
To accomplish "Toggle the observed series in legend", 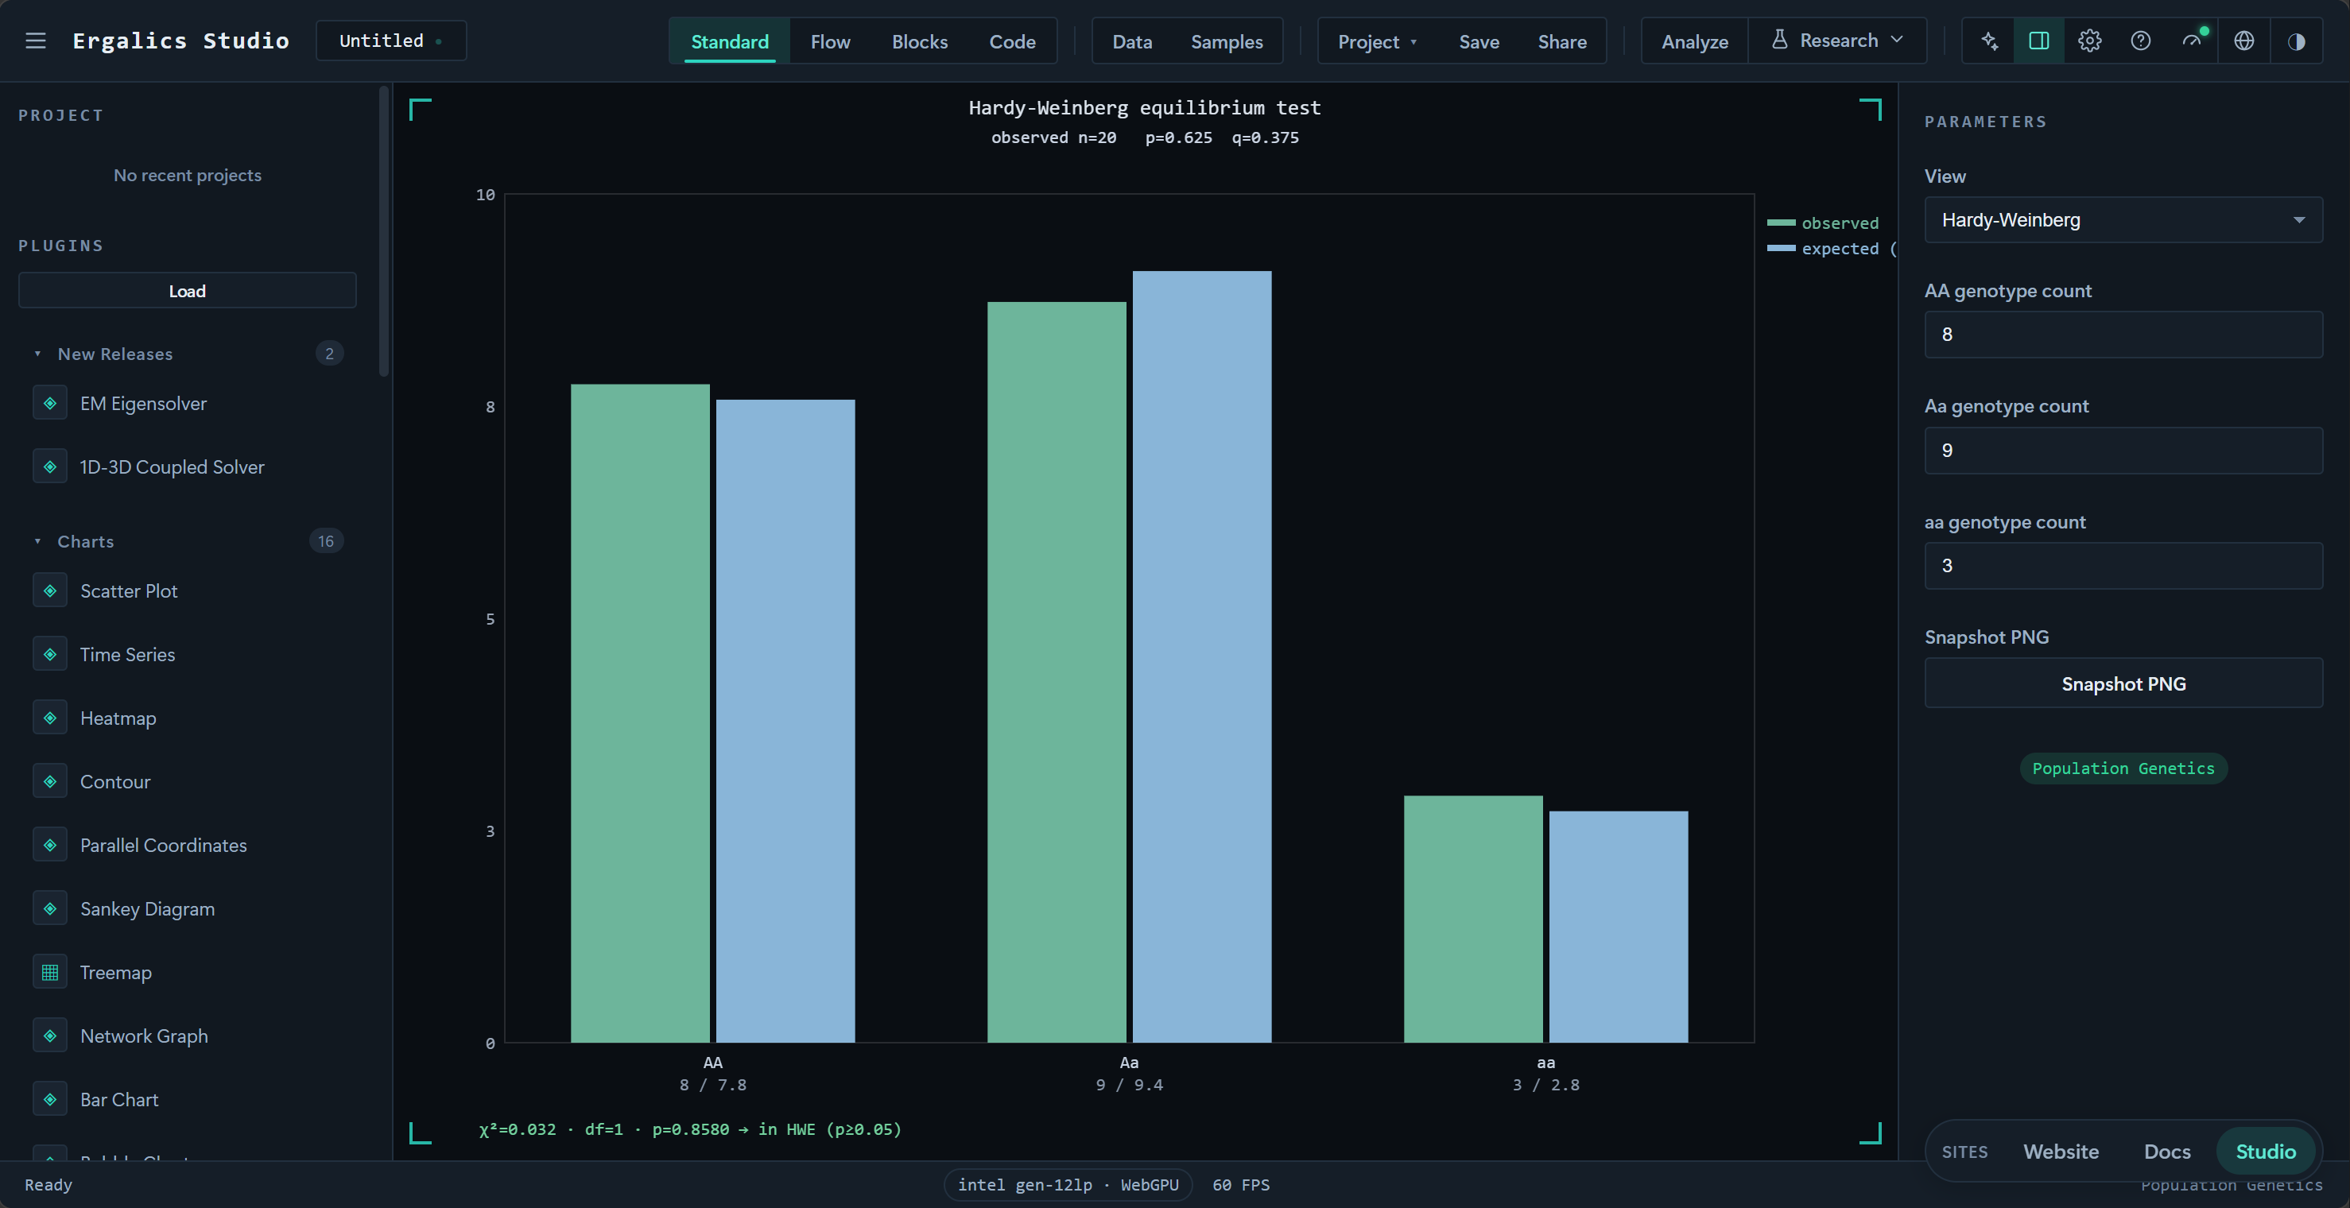I will [1823, 223].
